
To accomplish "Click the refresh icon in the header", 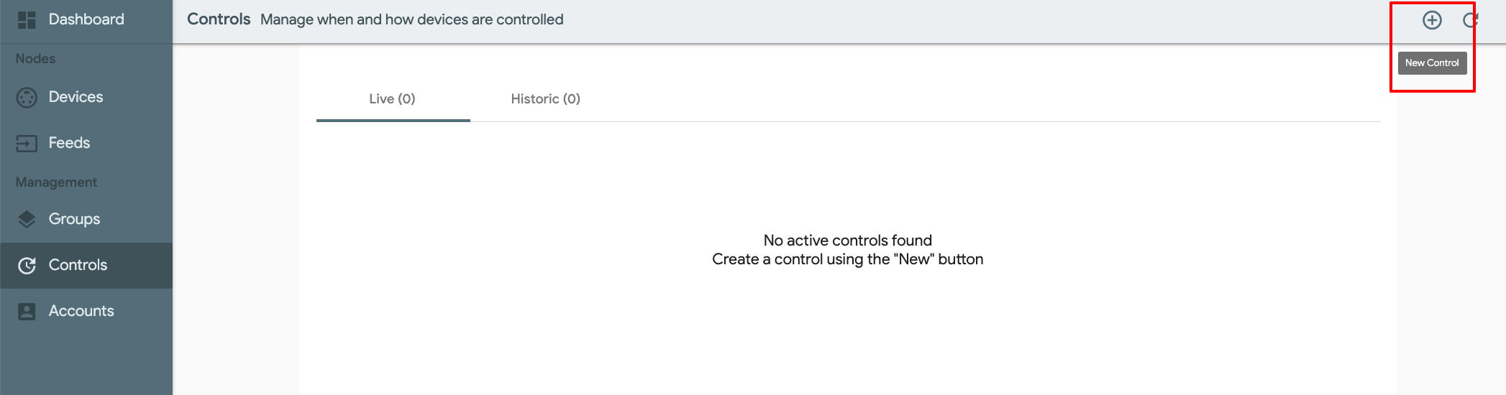I will click(x=1471, y=20).
